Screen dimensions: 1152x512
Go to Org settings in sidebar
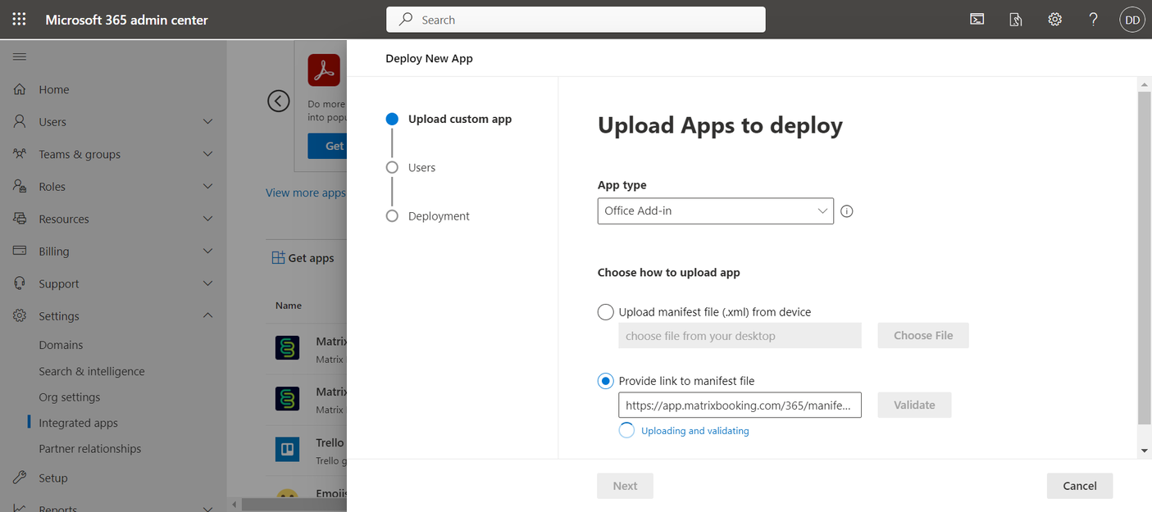[69, 397]
